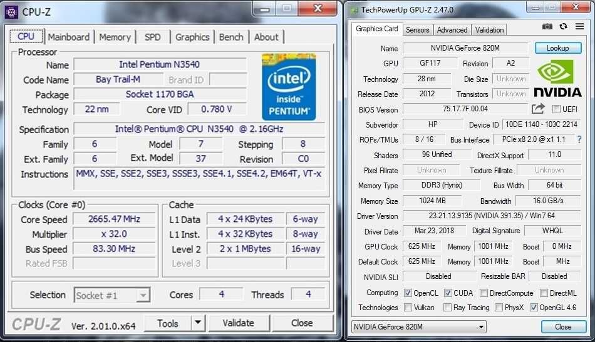This screenshot has width=595, height=342.
Task: Open the NVIDIA GeForce 820M GPU selector
Action: click(x=418, y=326)
